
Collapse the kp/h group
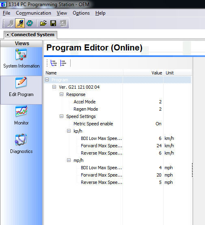(x=69, y=131)
